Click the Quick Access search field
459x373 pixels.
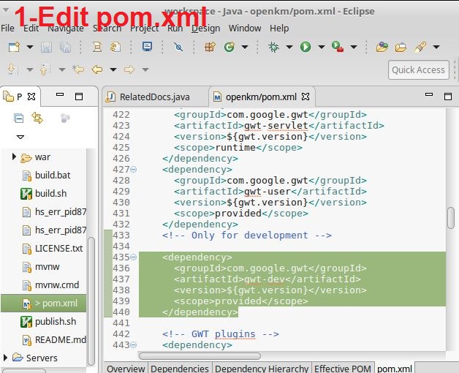[418, 69]
